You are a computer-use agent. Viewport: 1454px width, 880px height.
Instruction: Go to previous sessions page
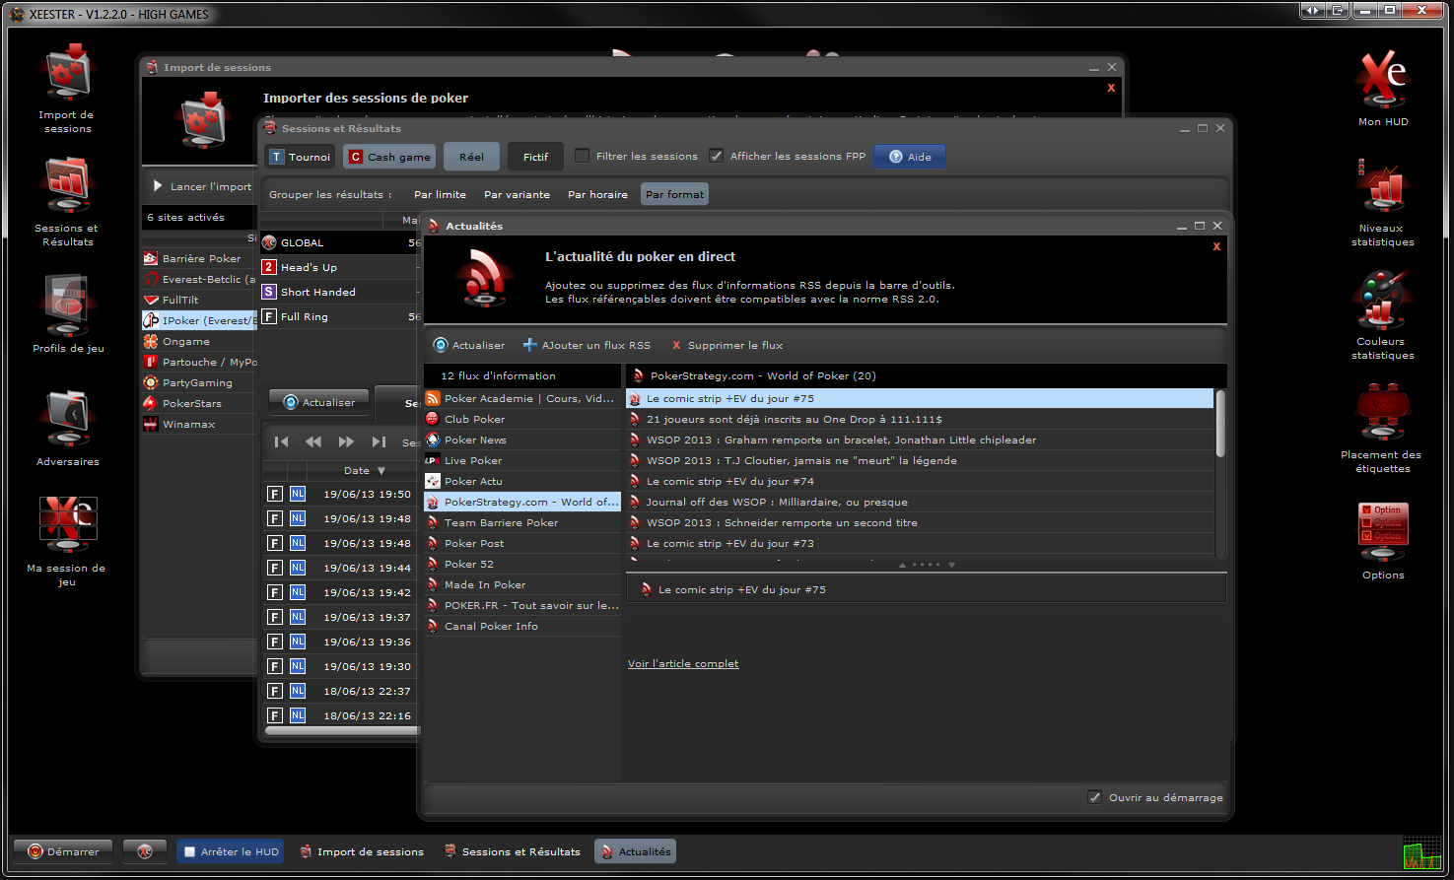313,441
